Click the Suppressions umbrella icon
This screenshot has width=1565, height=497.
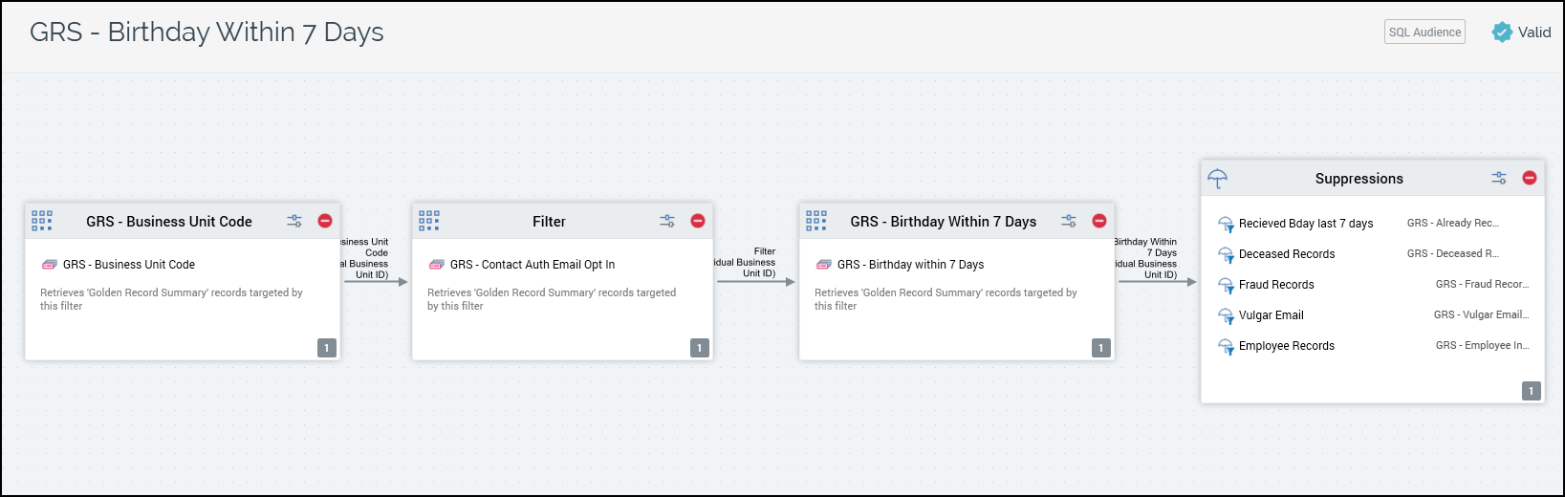coord(1218,179)
